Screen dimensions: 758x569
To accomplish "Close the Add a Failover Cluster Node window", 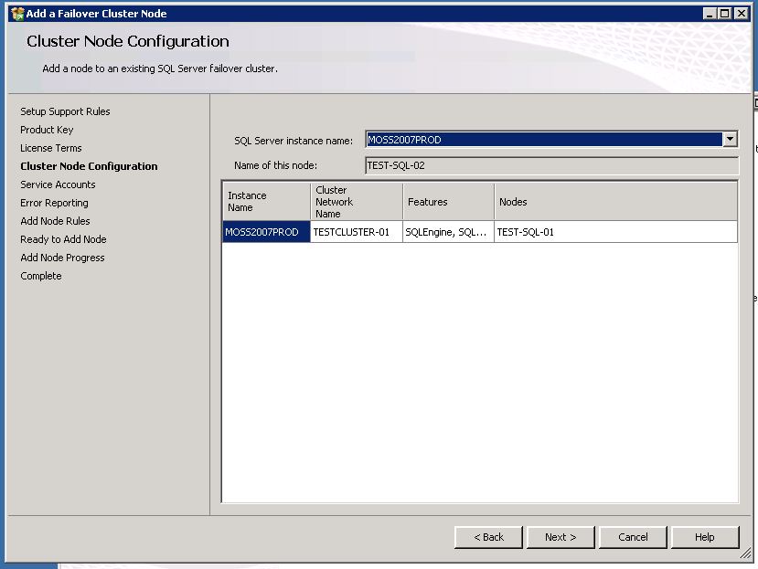I will click(741, 14).
